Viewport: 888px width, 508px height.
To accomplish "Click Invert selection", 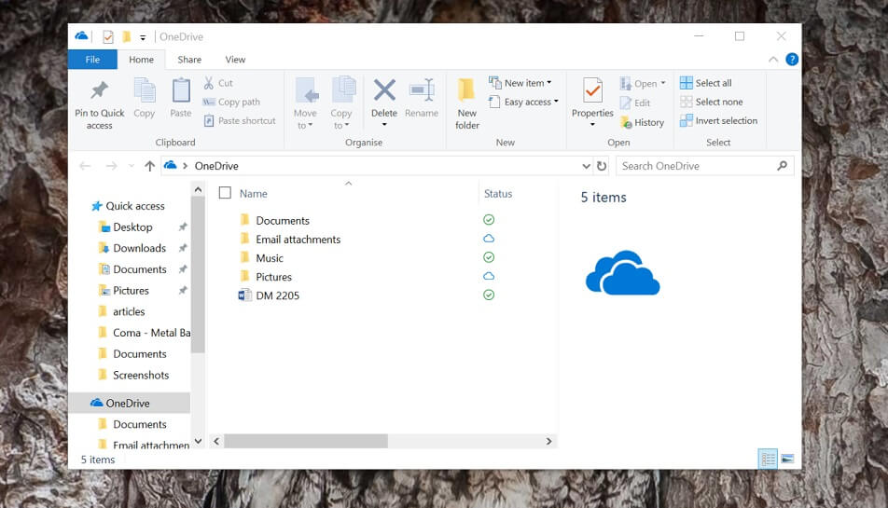I will pos(718,120).
